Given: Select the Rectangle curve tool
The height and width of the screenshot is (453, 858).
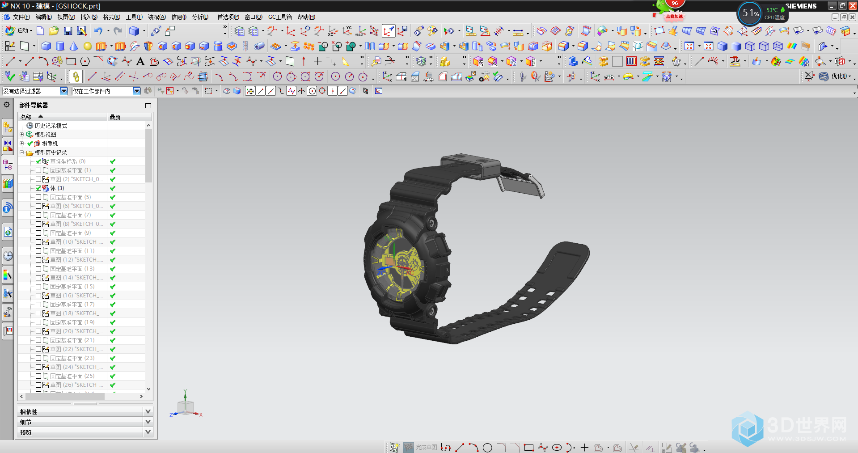Looking at the screenshot, I should [x=71, y=61].
